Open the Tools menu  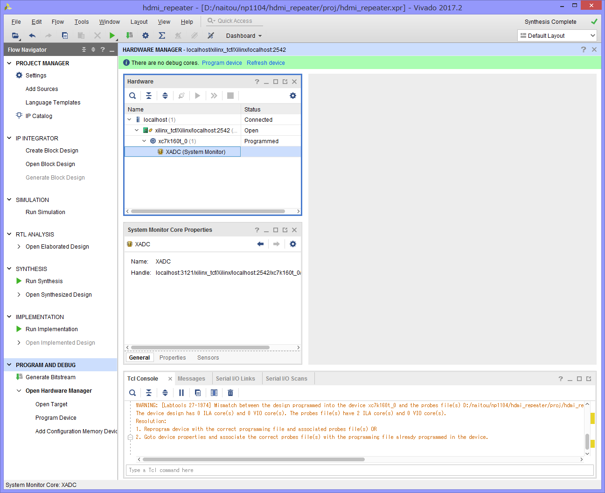coord(81,22)
